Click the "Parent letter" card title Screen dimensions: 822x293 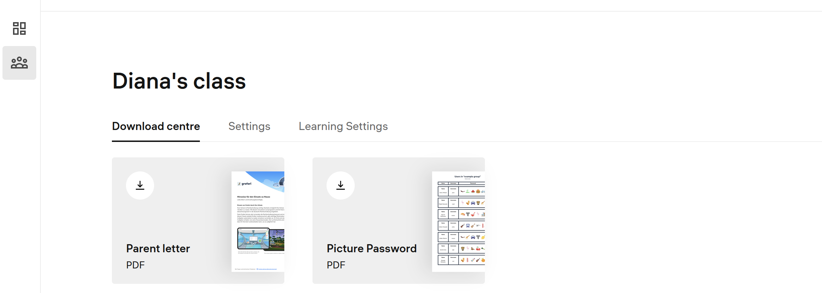coord(158,249)
